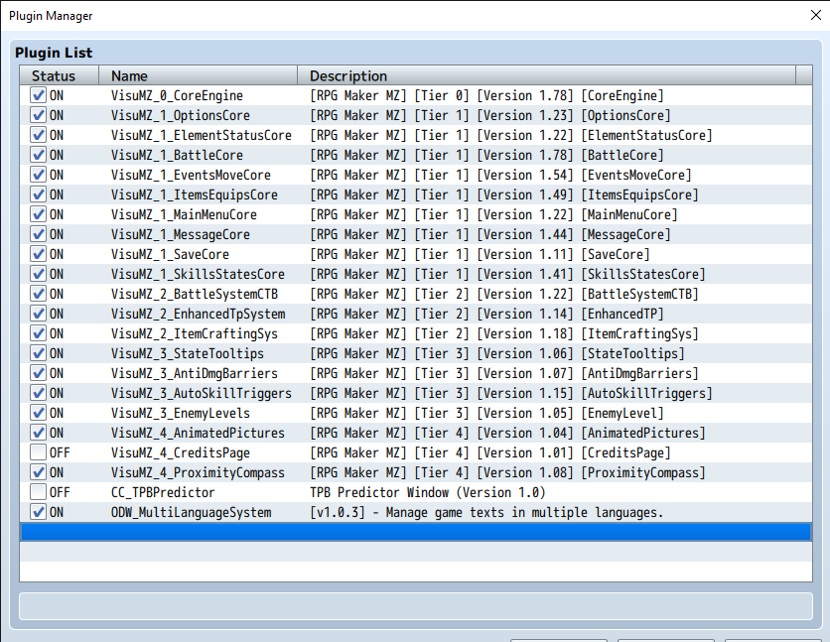Image resolution: width=830 pixels, height=642 pixels.
Task: Click the [CreditsPage] Version 1.01 description
Action: tap(490, 452)
